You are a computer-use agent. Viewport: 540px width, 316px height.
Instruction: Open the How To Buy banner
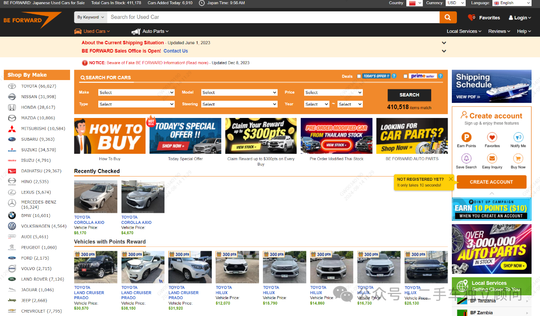point(110,136)
